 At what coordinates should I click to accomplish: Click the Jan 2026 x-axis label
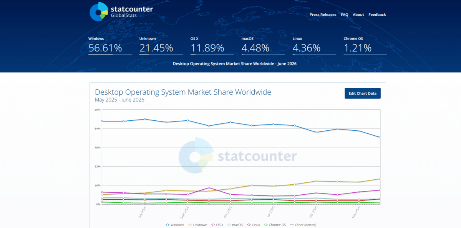click(x=271, y=211)
